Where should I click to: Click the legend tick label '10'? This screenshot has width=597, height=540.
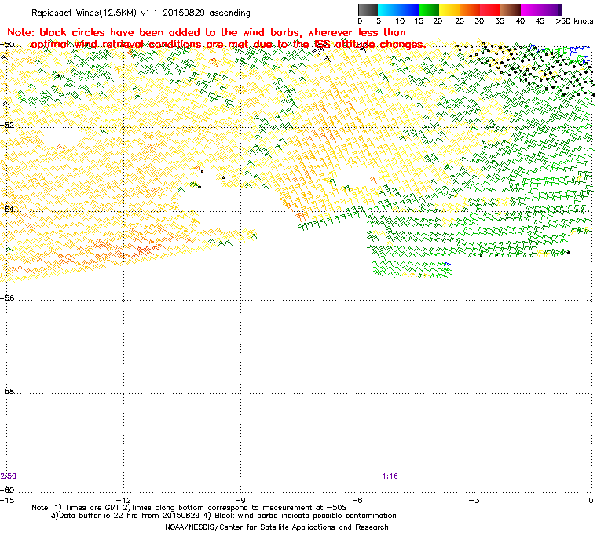click(x=399, y=21)
